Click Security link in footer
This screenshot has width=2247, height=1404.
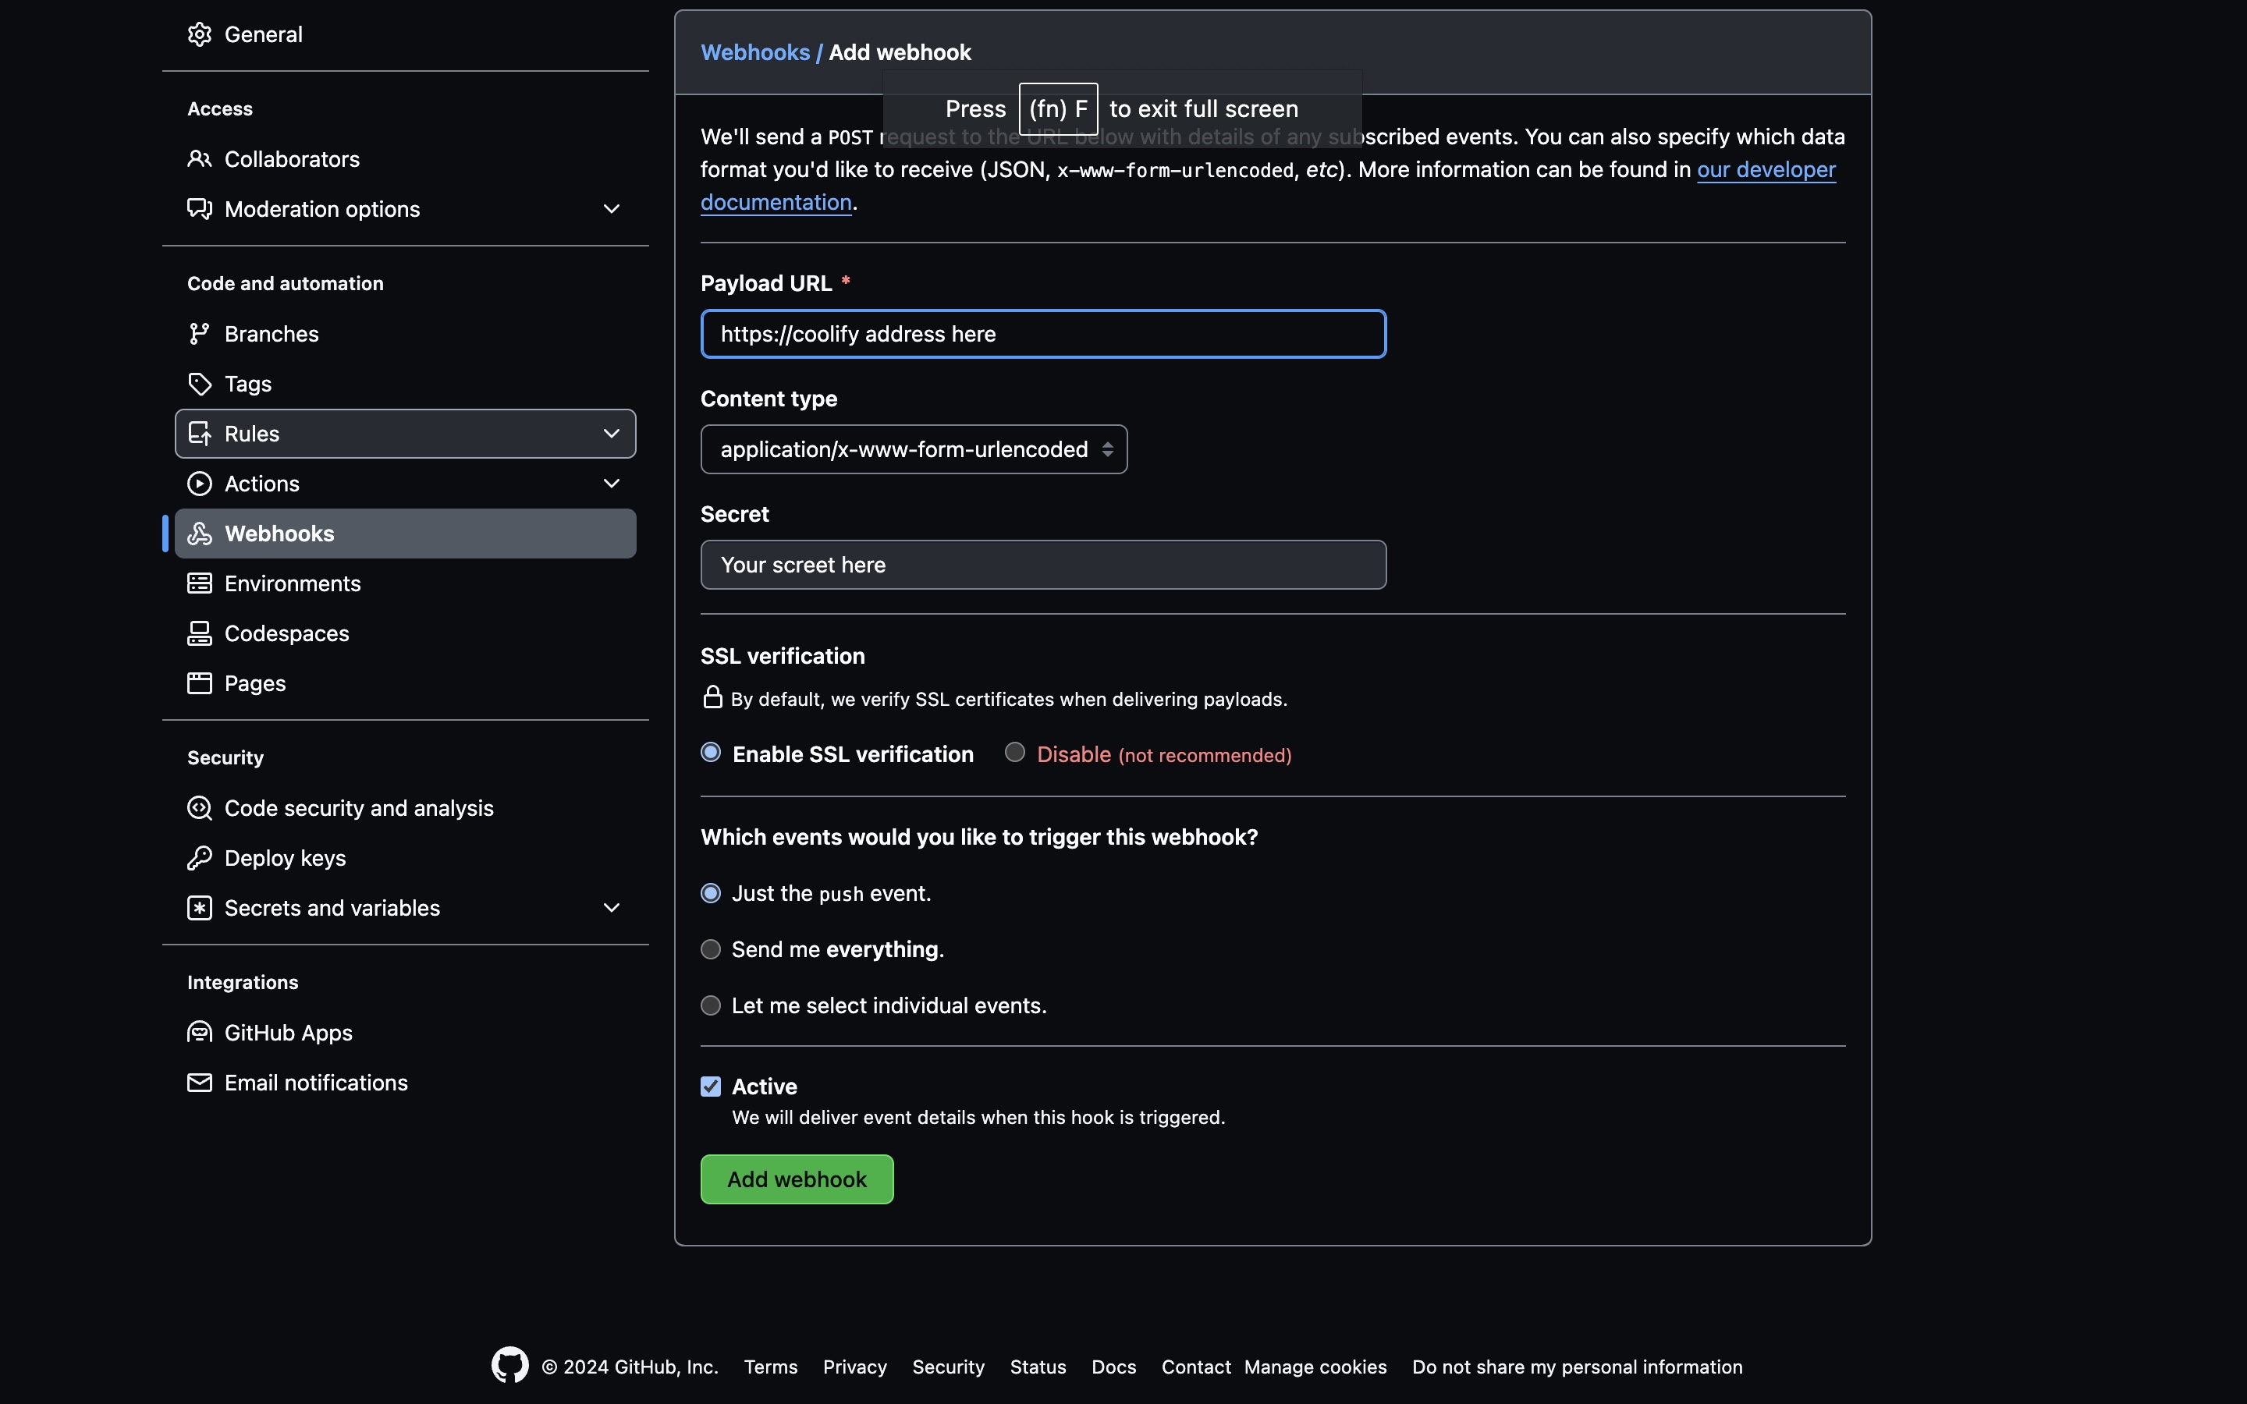948,1367
